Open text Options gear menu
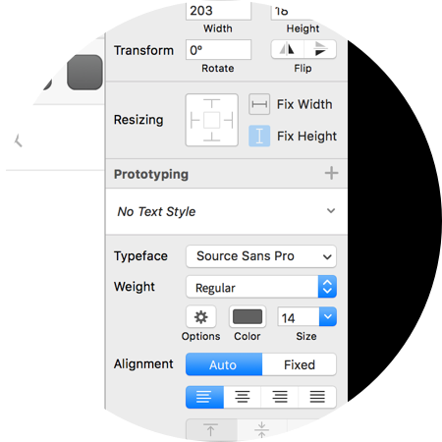Viewport: 442px width, 442px height. pyautogui.click(x=201, y=316)
